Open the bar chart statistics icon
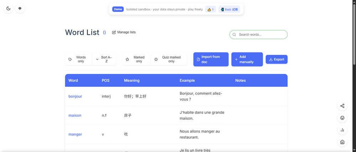356x152 pixels. pyautogui.click(x=342, y=130)
